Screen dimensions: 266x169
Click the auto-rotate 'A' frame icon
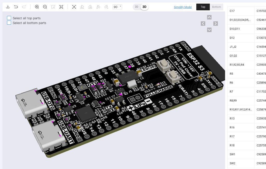coord(74,7)
